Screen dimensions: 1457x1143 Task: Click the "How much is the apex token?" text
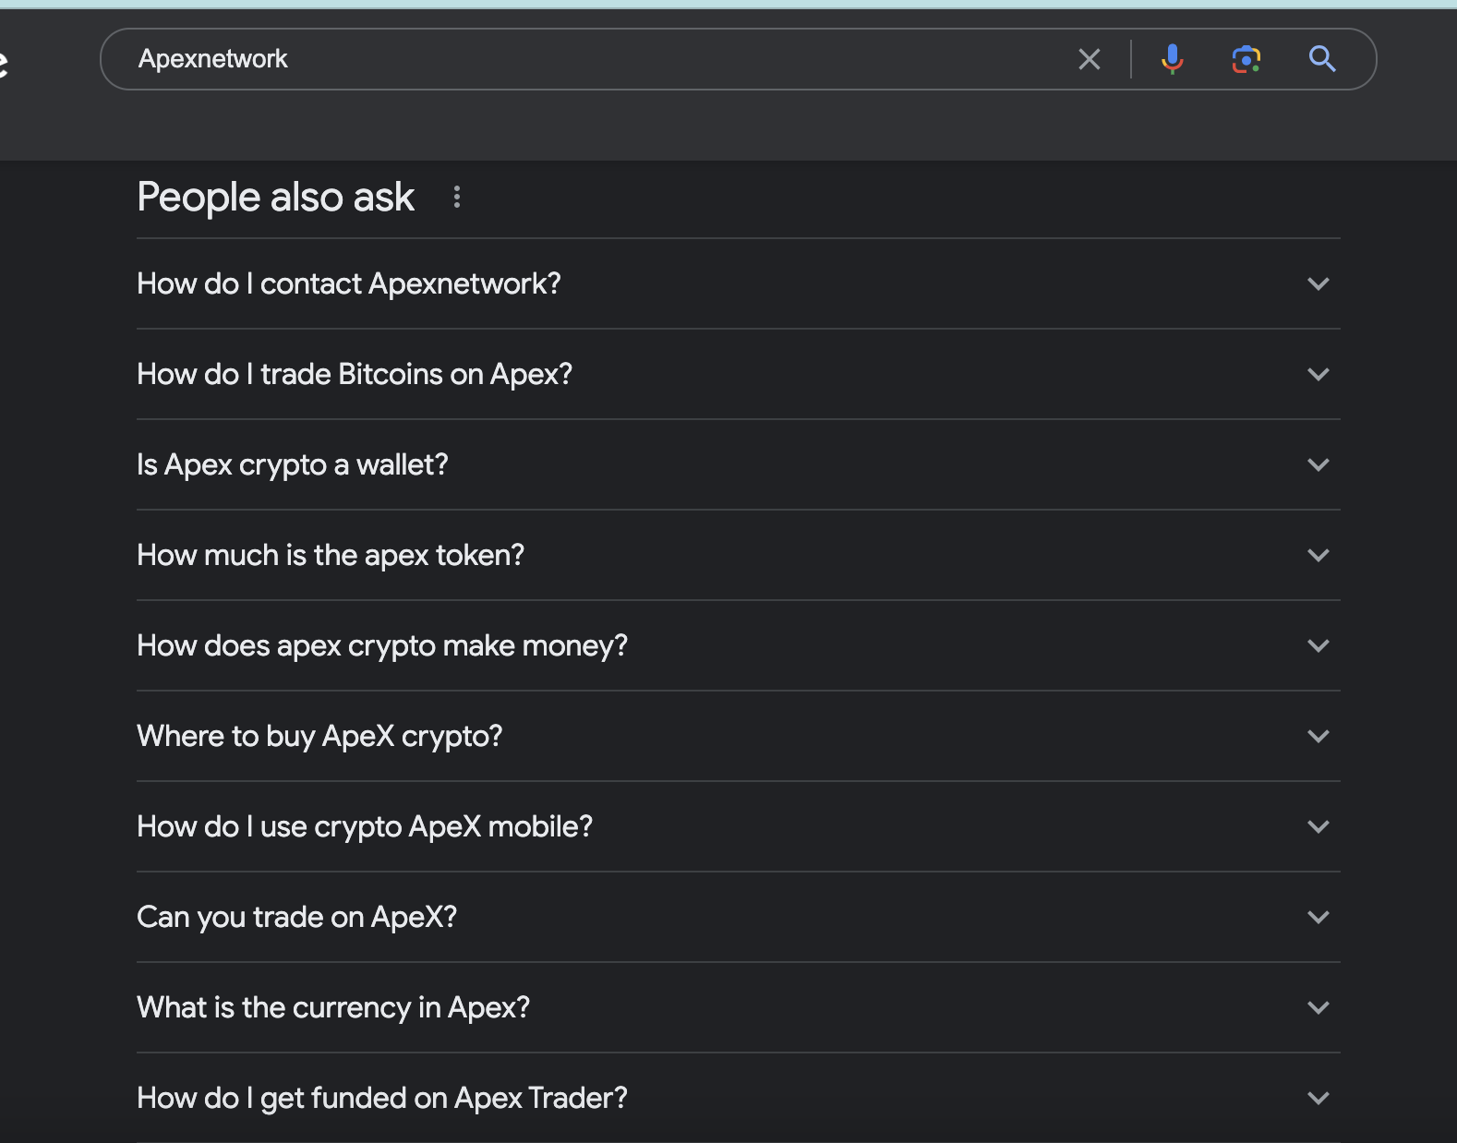click(x=331, y=556)
